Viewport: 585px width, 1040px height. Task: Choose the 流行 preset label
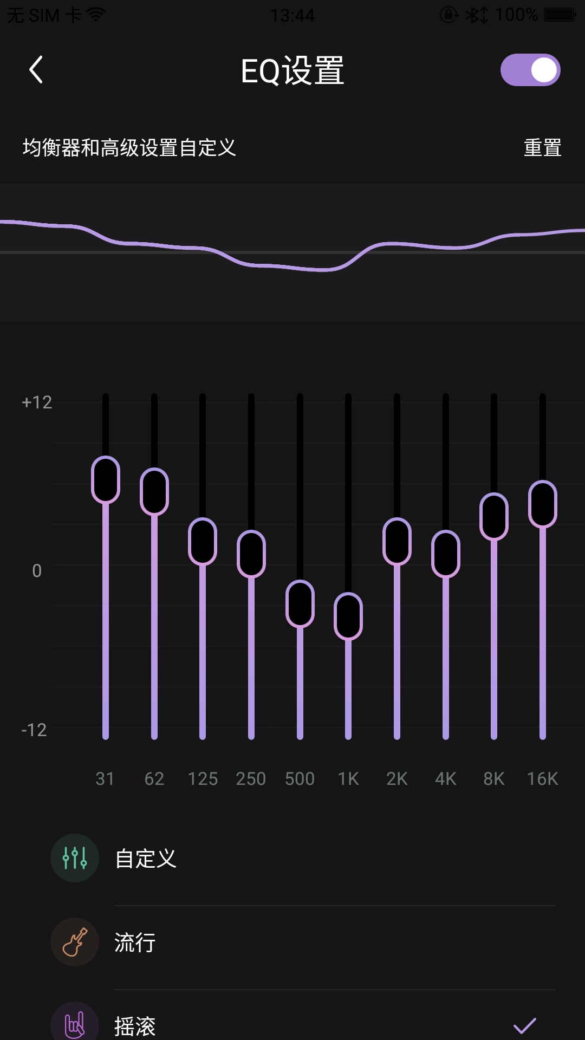135,942
